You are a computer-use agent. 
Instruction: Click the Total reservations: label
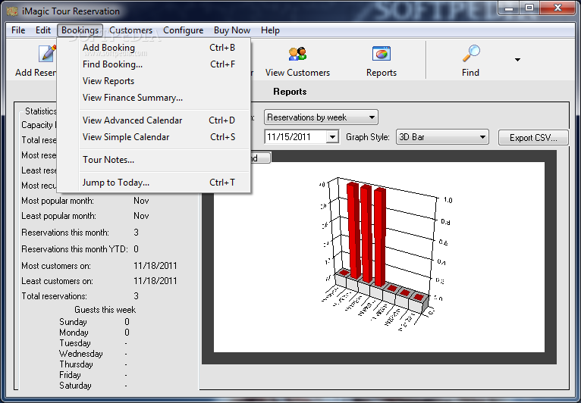click(x=54, y=296)
